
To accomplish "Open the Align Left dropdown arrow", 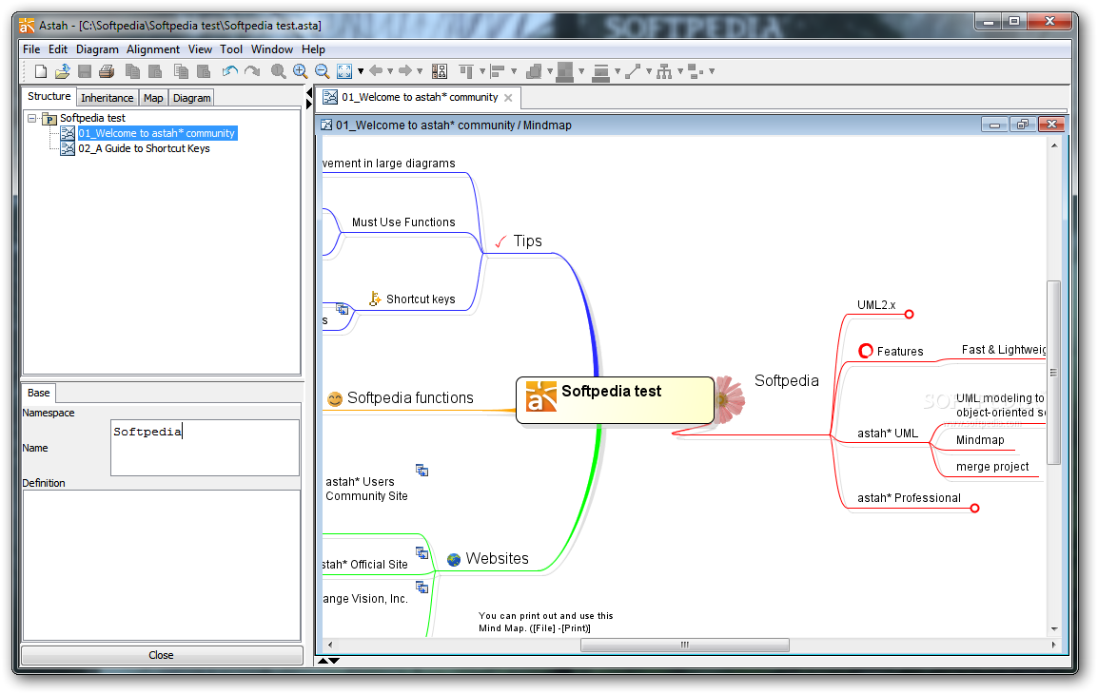I will tap(513, 71).
